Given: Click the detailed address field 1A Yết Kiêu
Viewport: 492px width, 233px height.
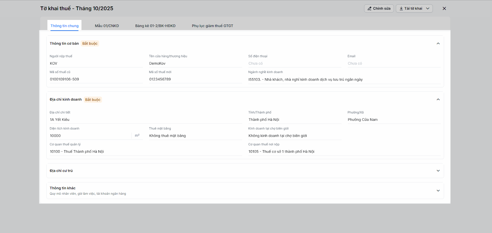Looking at the screenshot, I should pyautogui.click(x=146, y=120).
